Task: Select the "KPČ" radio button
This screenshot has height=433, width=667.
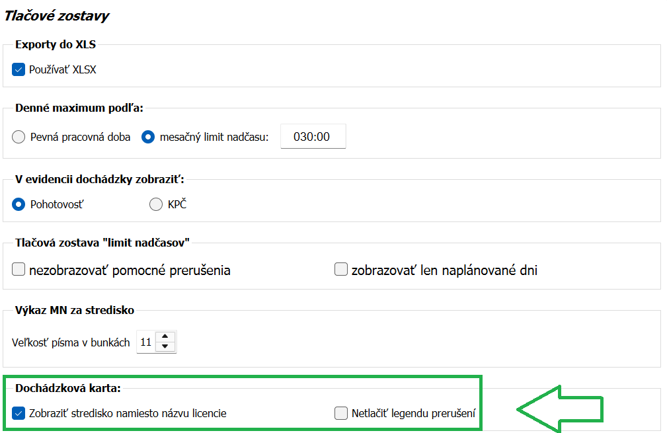Action: click(156, 204)
